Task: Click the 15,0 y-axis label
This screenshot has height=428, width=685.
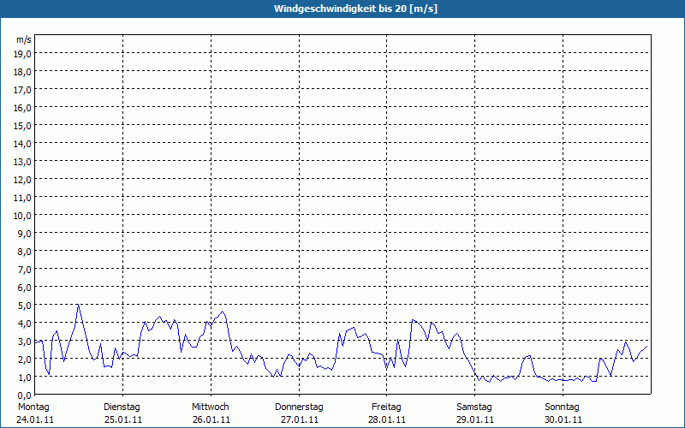Action: (22, 126)
